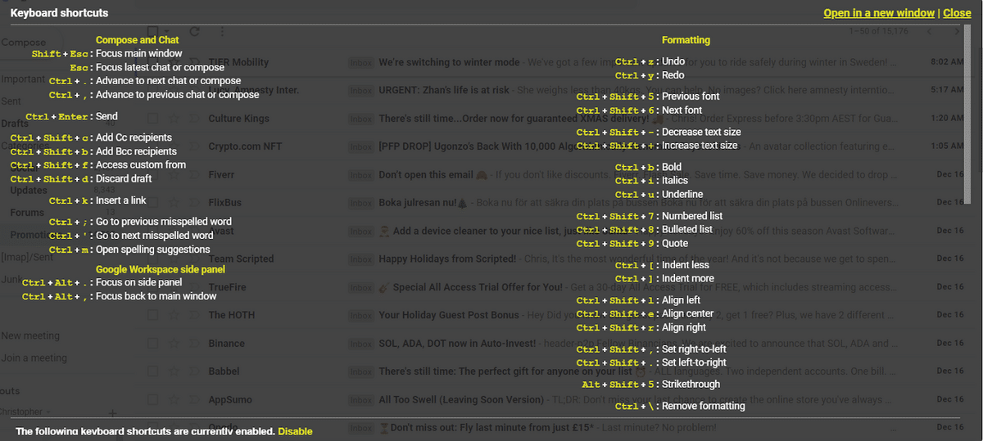
Task: Click 'Remove formatting' shortcut entry
Action: (x=704, y=406)
